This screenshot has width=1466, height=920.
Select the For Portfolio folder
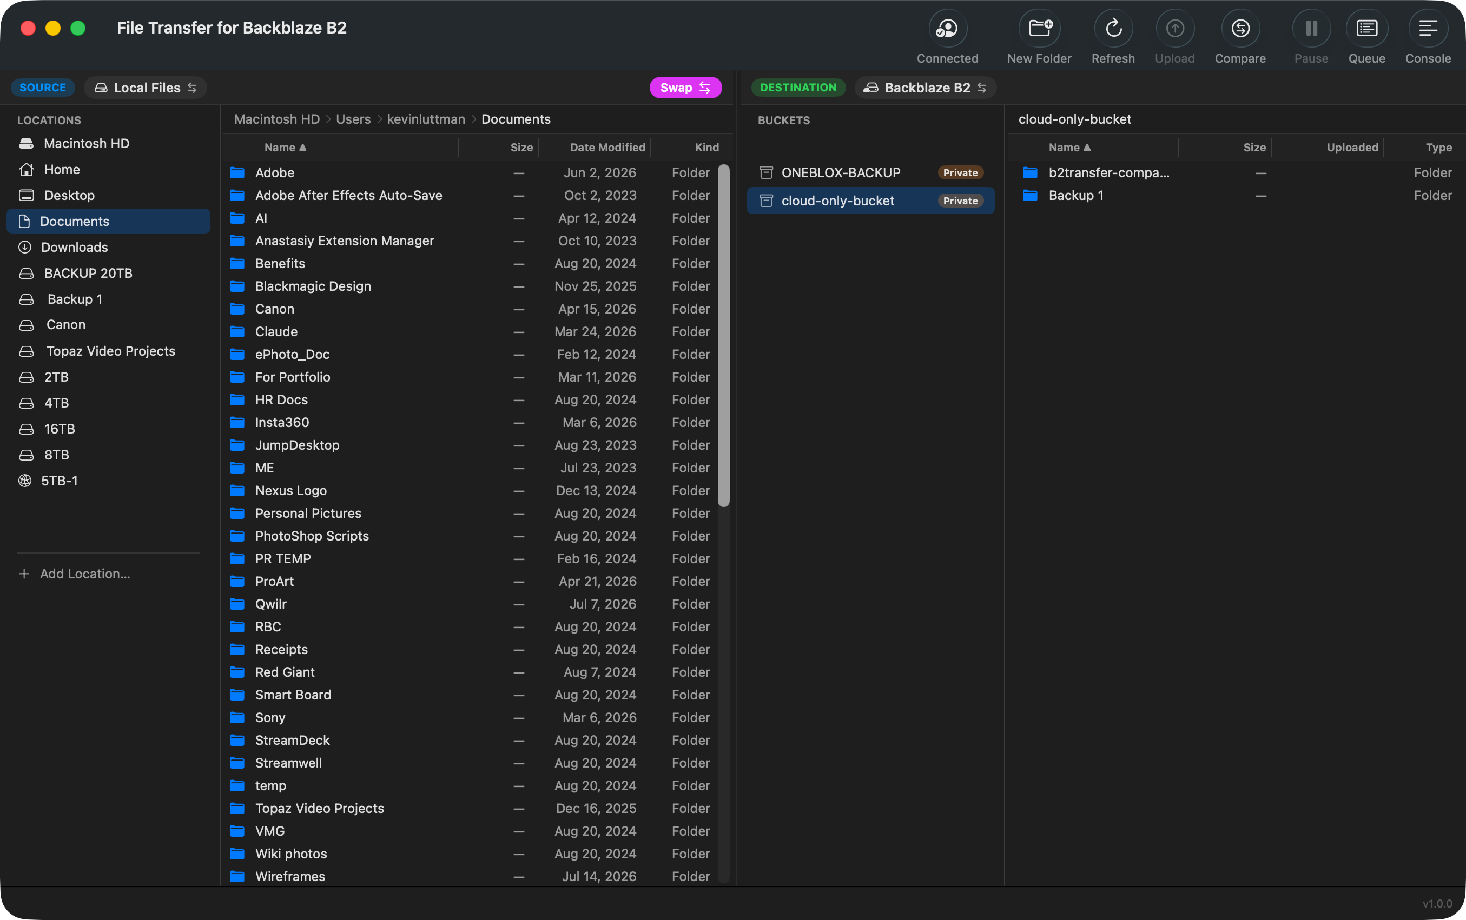click(x=470, y=377)
